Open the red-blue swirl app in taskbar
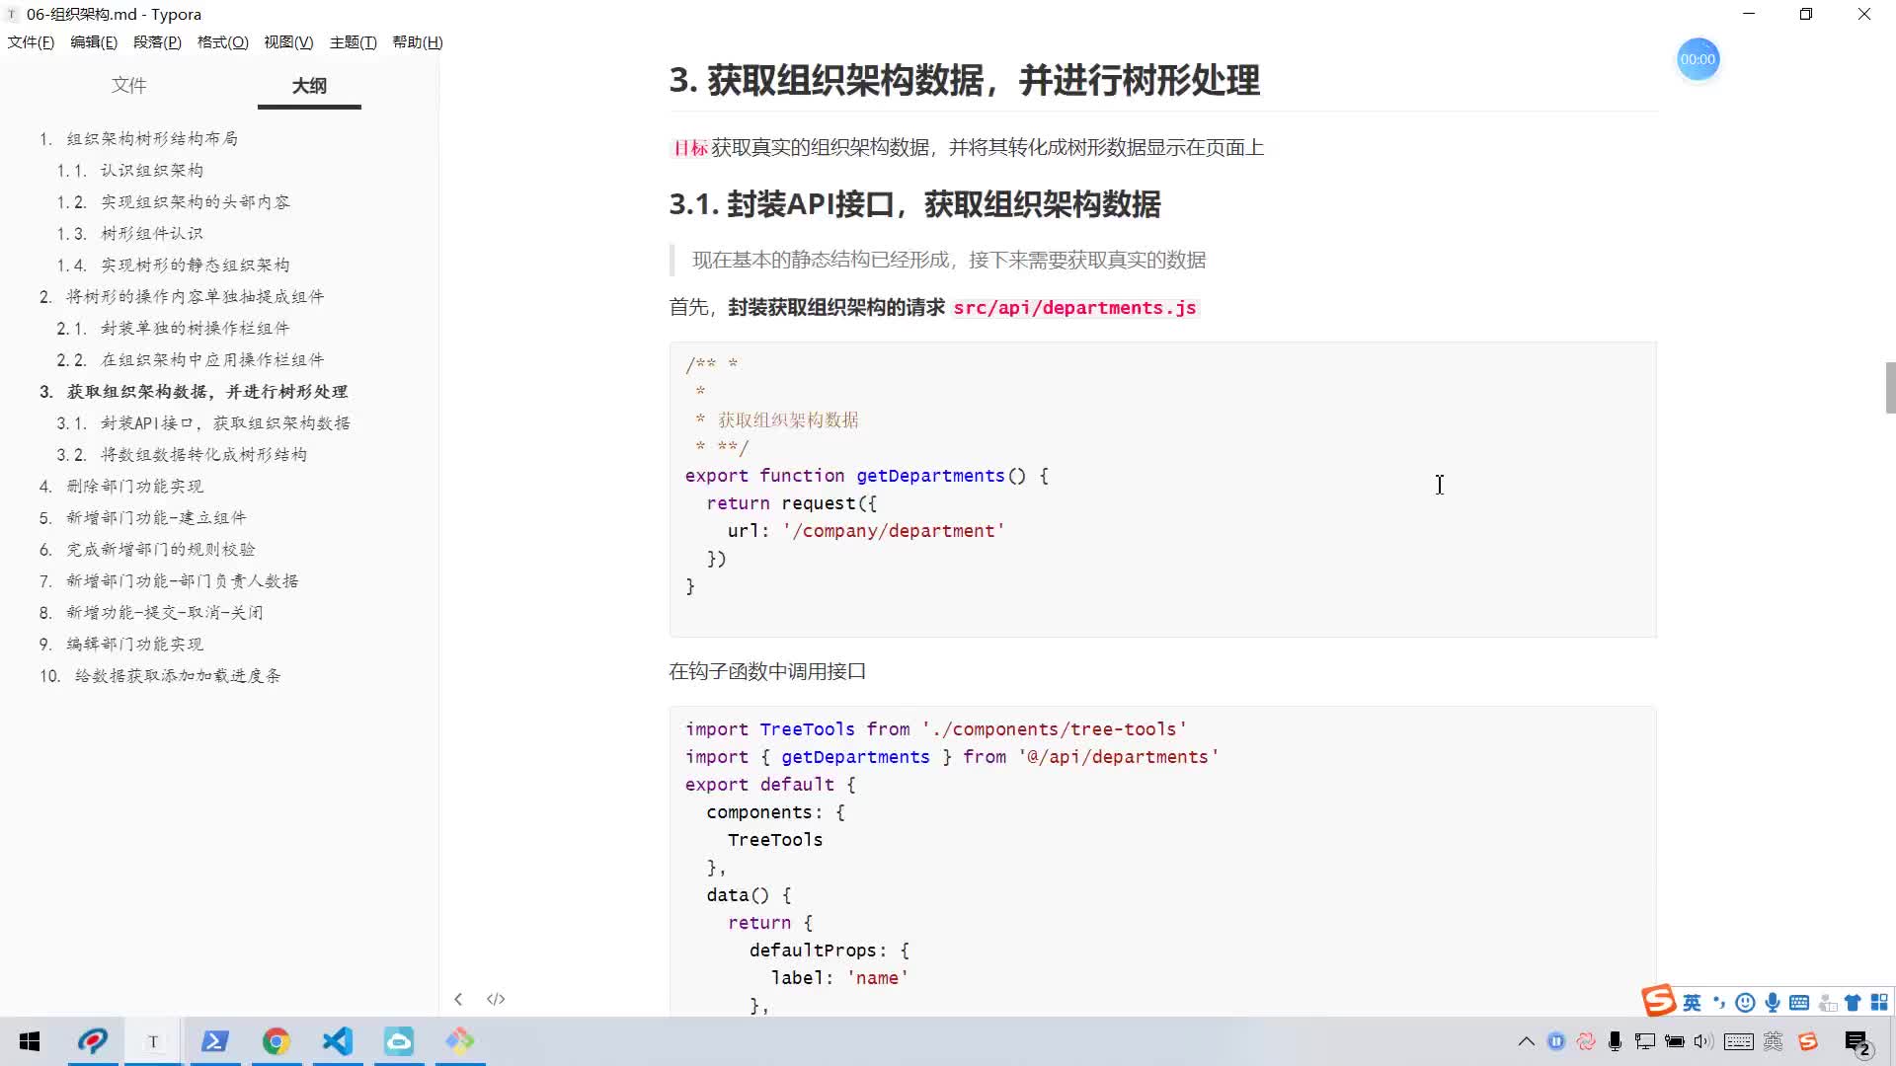 coord(93,1041)
